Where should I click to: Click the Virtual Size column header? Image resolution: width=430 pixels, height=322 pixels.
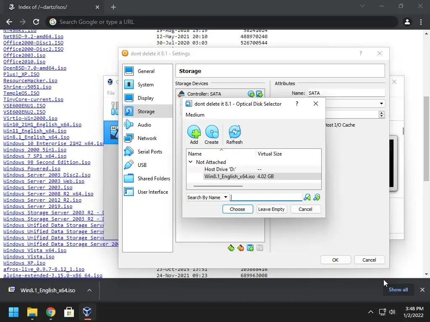coord(288,154)
